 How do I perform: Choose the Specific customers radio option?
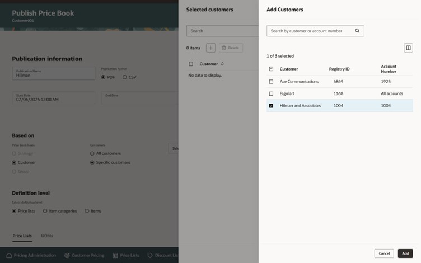(x=92, y=163)
